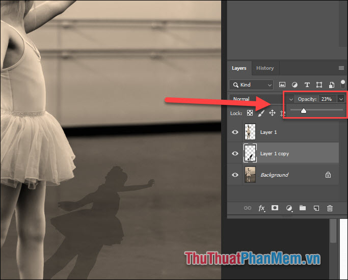
Task: Filter for shape layers icon
Action: [x=319, y=85]
